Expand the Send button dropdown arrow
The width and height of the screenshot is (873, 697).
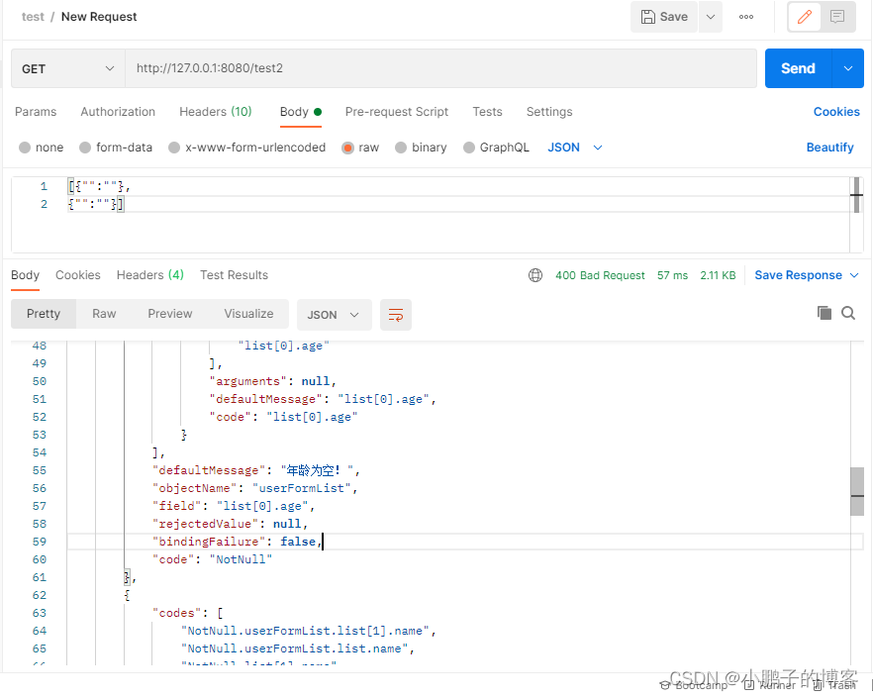(x=848, y=68)
